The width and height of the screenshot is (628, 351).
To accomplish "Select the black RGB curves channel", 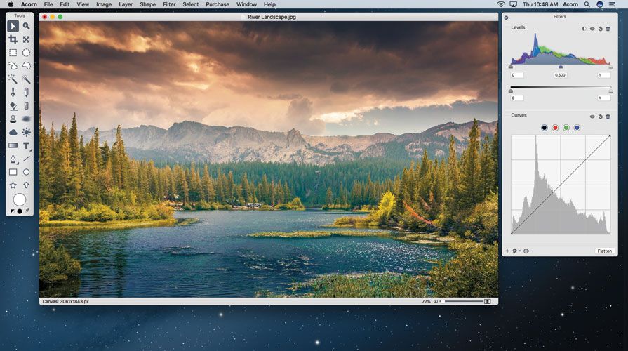I will tap(544, 128).
